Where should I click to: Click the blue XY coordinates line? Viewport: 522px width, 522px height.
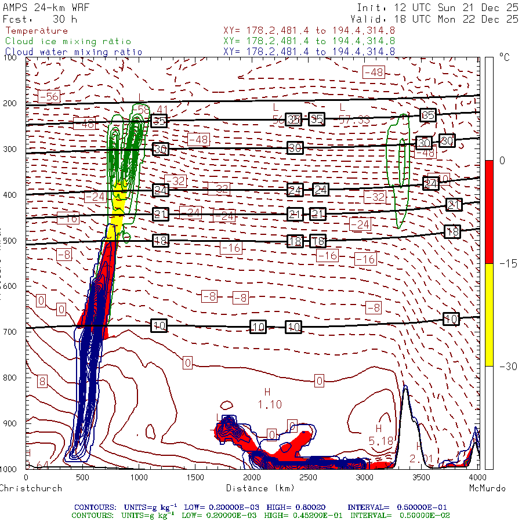coord(309,52)
